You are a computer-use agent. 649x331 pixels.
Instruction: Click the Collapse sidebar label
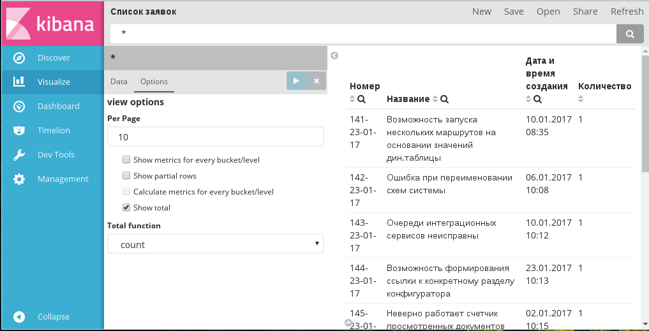pos(54,316)
